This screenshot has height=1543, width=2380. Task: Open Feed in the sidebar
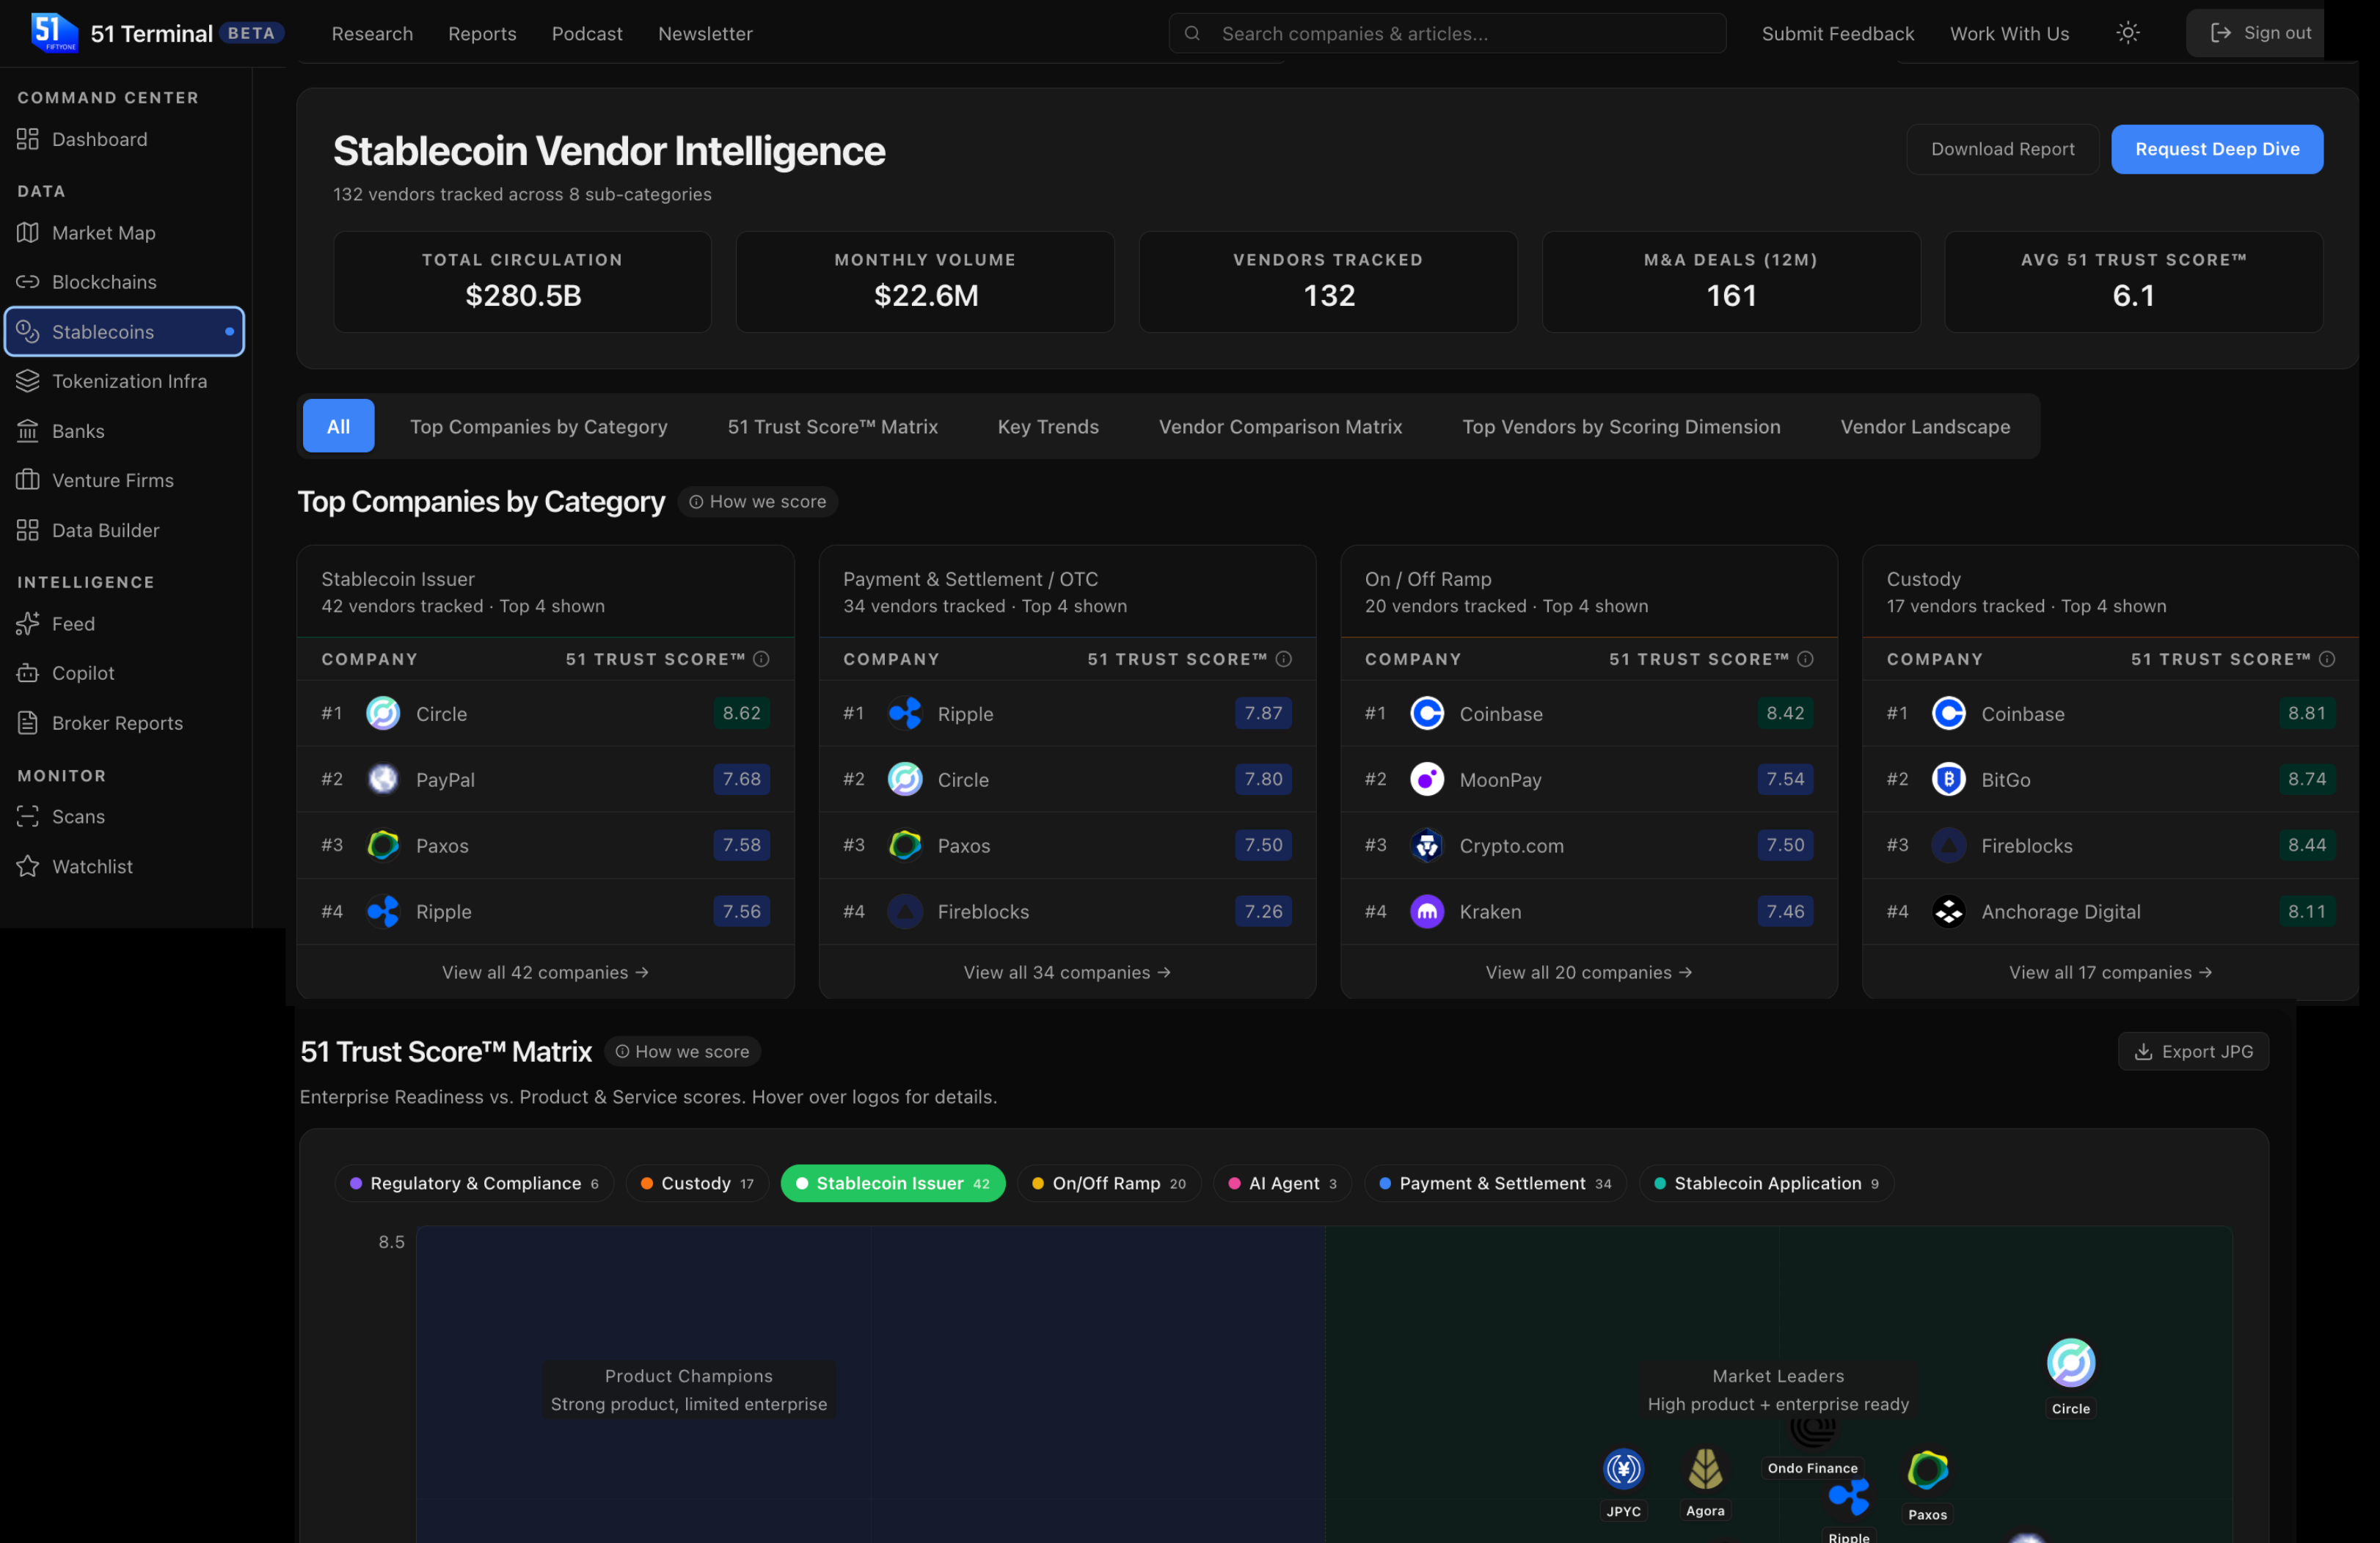pyautogui.click(x=125, y=623)
